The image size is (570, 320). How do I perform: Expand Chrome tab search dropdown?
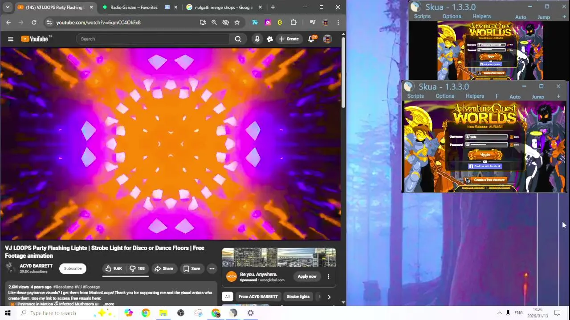tap(8, 7)
